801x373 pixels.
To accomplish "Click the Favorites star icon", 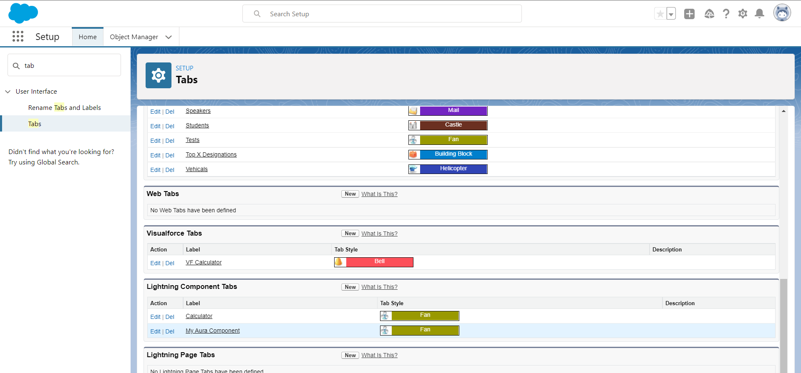I will [660, 14].
